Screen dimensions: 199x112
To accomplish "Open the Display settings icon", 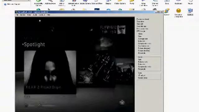I will coord(109,2).
